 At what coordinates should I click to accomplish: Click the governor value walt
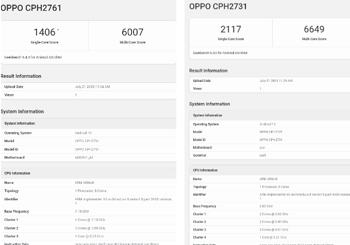click(x=263, y=155)
